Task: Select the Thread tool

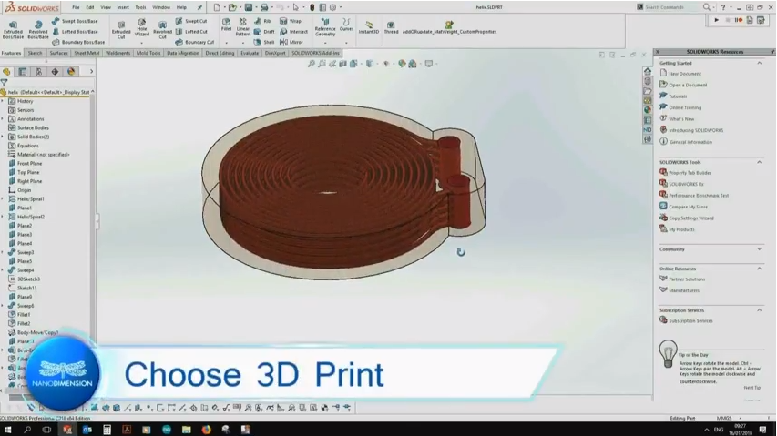Action: (x=391, y=27)
